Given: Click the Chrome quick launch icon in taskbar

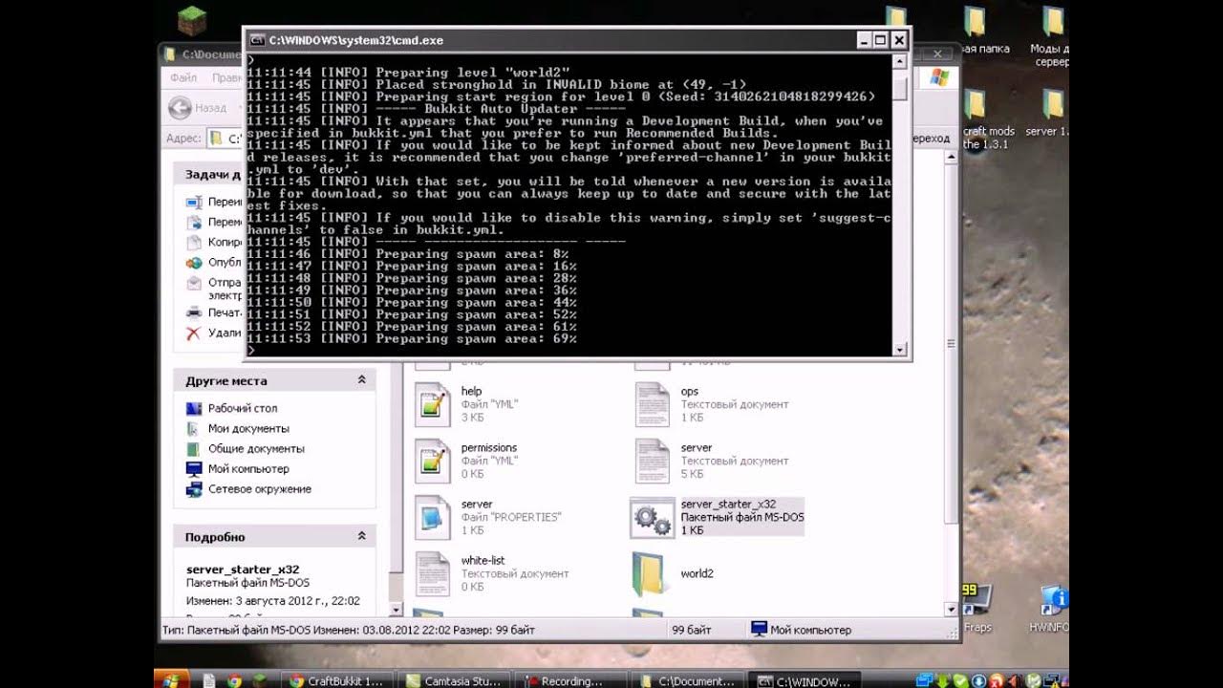Looking at the screenshot, I should pos(234,681).
